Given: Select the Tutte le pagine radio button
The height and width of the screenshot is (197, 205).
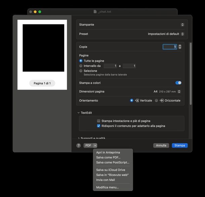Looking at the screenshot, I should click(x=81, y=61).
